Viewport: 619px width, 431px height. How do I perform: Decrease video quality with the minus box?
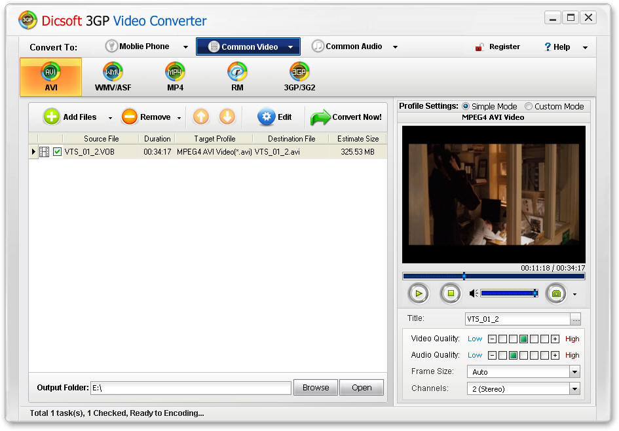point(492,339)
